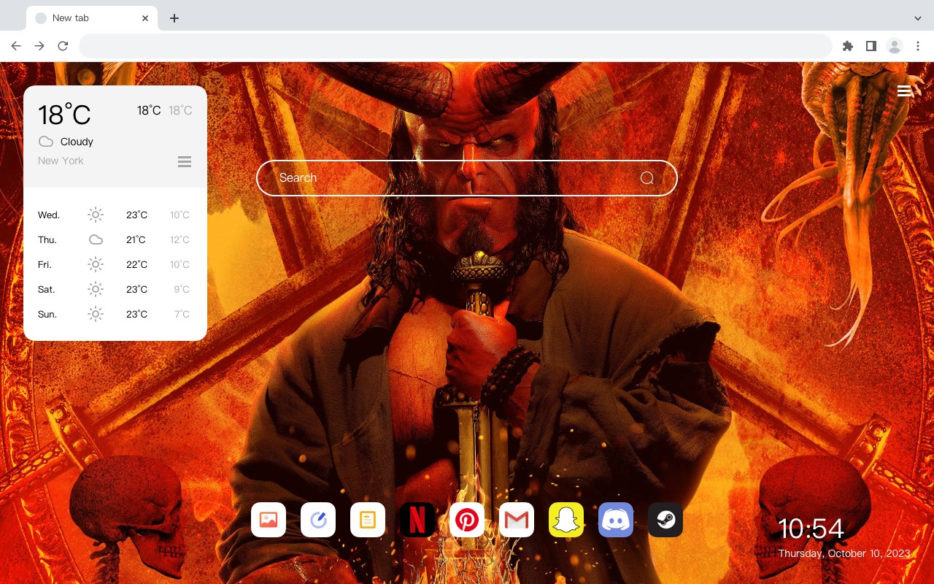Click the Thursday cloud weather icon
The image size is (934, 584).
click(x=96, y=239)
